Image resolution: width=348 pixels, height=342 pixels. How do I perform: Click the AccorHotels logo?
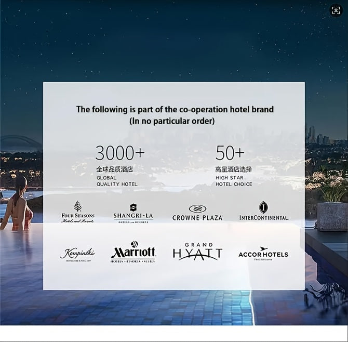click(263, 254)
